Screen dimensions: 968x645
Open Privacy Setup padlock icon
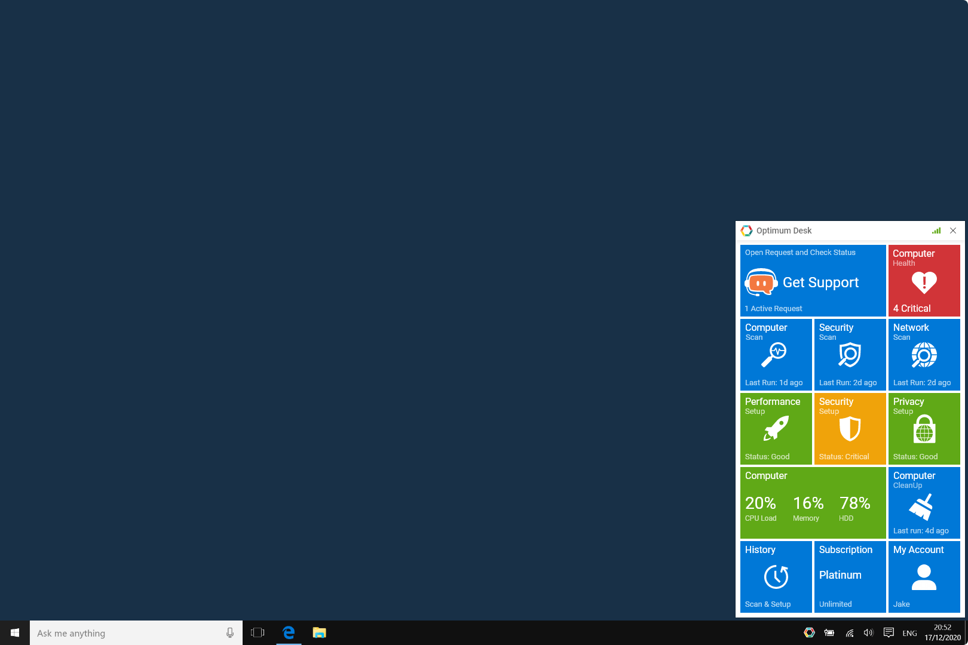[924, 429]
